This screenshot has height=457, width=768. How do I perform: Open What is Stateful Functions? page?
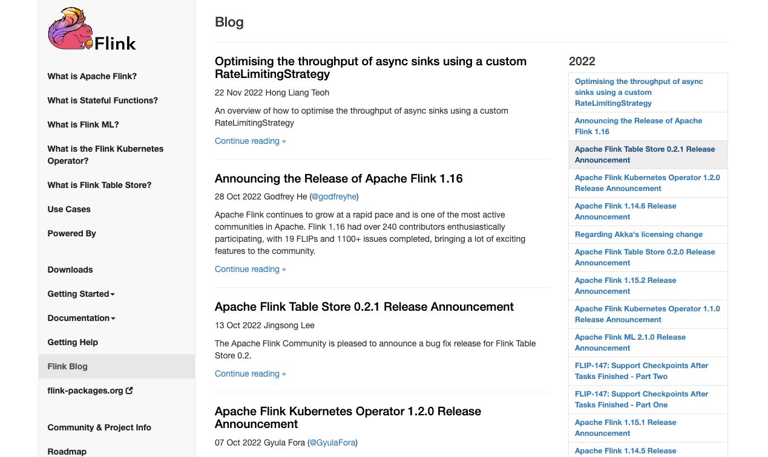point(103,100)
